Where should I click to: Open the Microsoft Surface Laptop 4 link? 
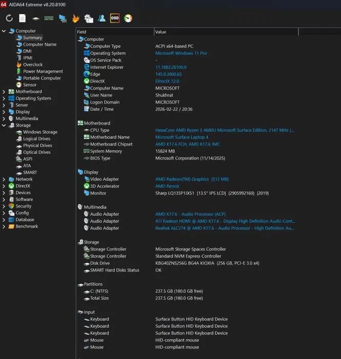[x=182, y=137]
